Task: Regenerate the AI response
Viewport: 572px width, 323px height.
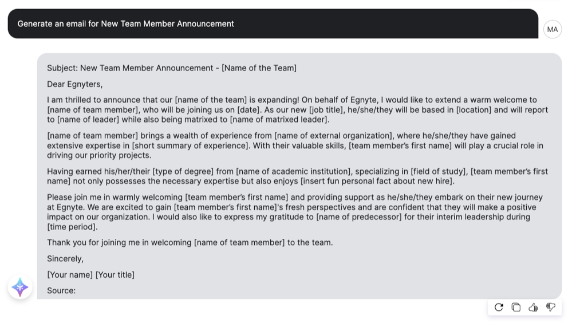Action: tap(499, 308)
